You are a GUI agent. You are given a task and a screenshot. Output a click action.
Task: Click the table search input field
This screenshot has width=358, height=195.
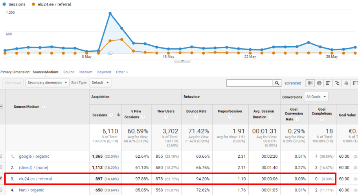pyautogui.click(x=250, y=83)
